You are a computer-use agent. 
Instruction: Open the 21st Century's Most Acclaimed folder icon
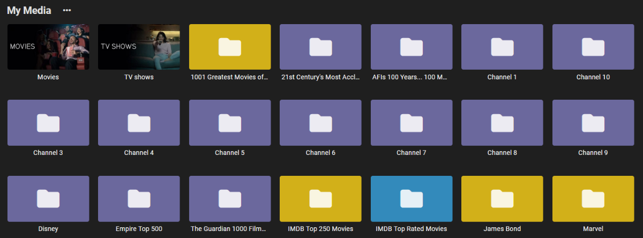[x=320, y=47]
